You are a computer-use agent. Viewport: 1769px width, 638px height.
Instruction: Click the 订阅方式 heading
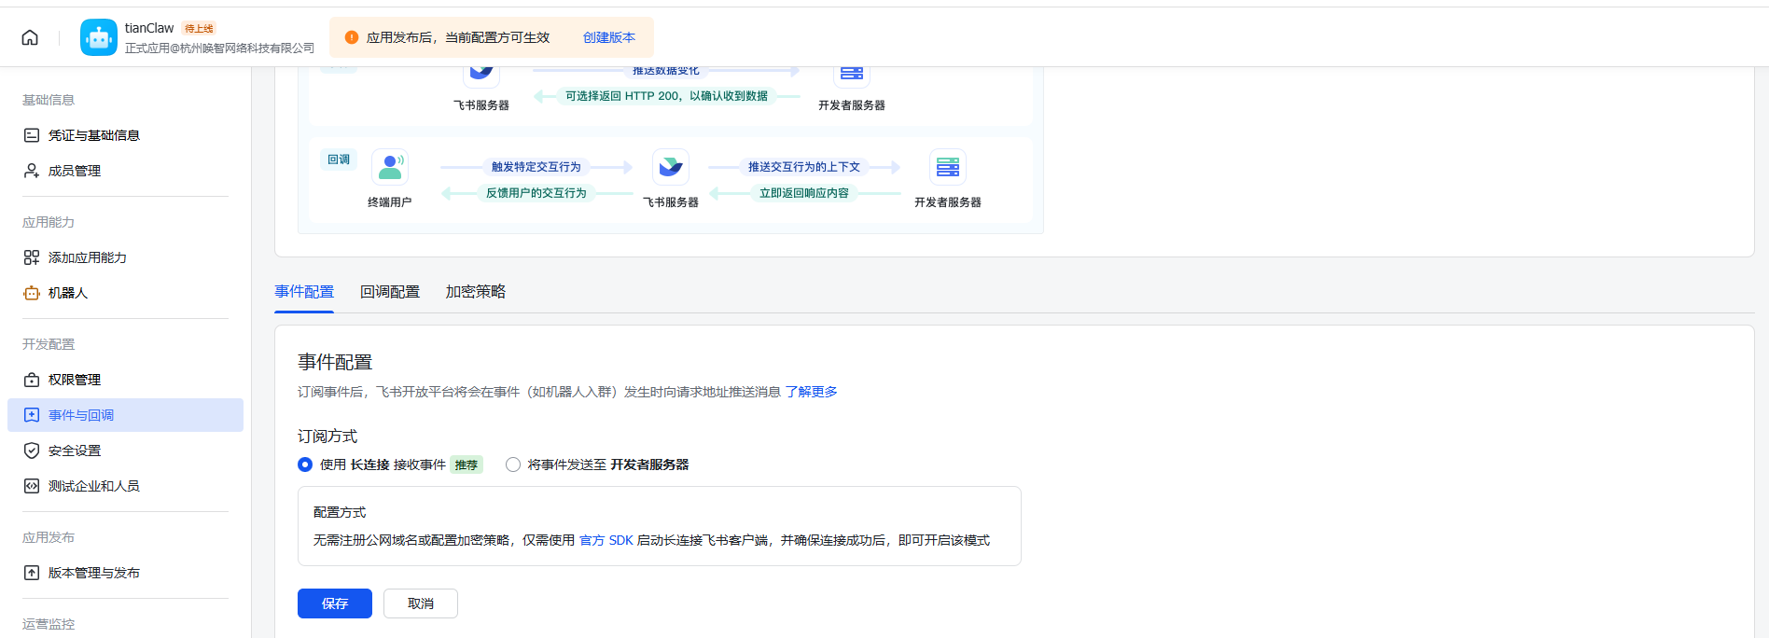click(327, 437)
